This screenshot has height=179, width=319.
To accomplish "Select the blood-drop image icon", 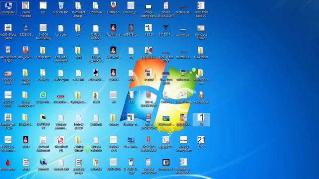I will [8, 165].
